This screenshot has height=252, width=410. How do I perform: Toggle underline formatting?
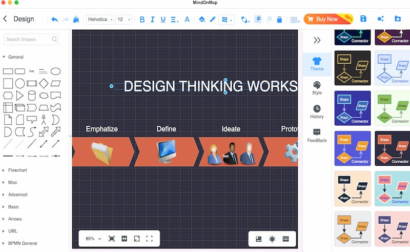click(x=163, y=20)
